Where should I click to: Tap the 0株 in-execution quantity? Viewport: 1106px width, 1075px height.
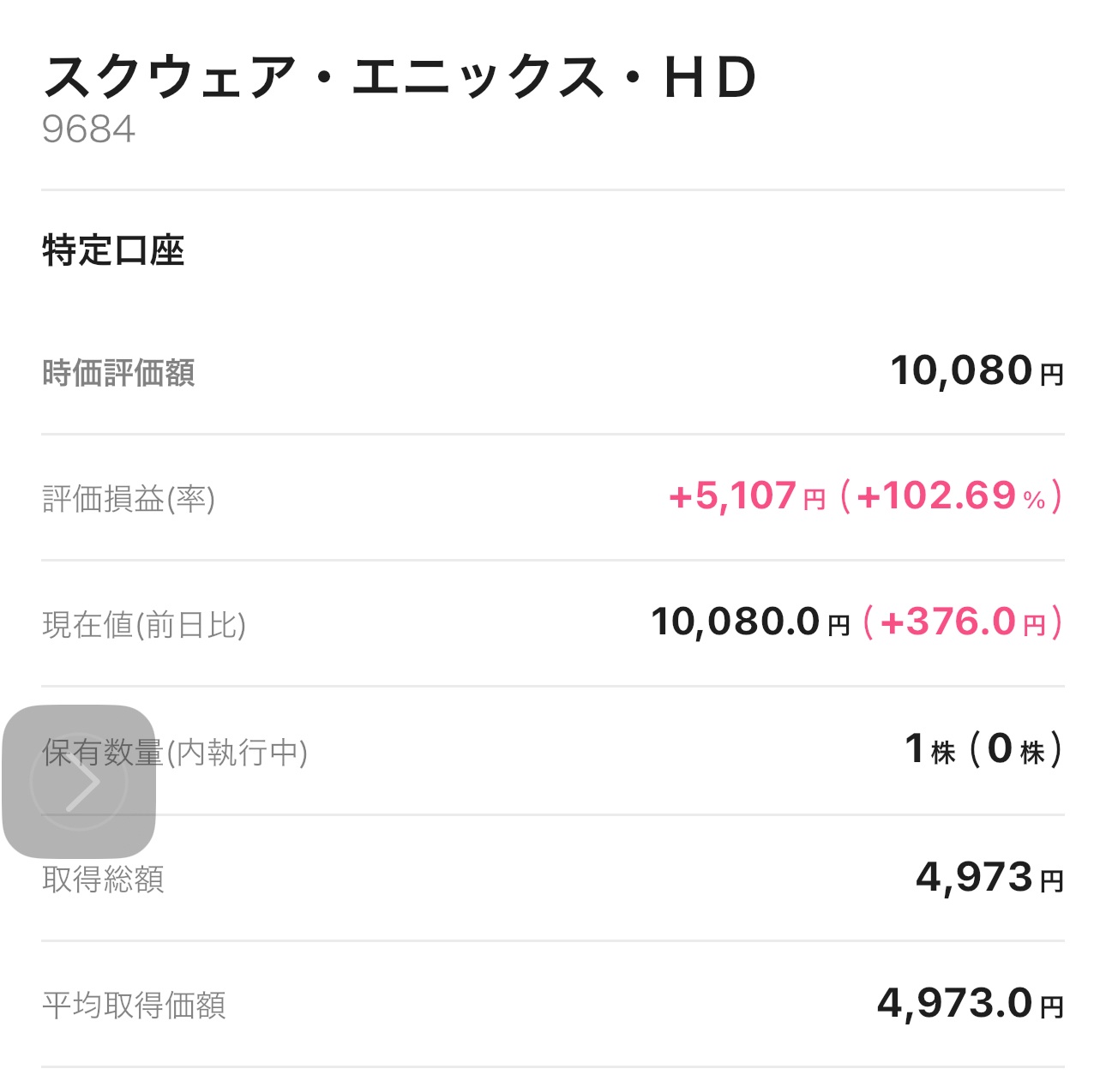[x=1016, y=749]
